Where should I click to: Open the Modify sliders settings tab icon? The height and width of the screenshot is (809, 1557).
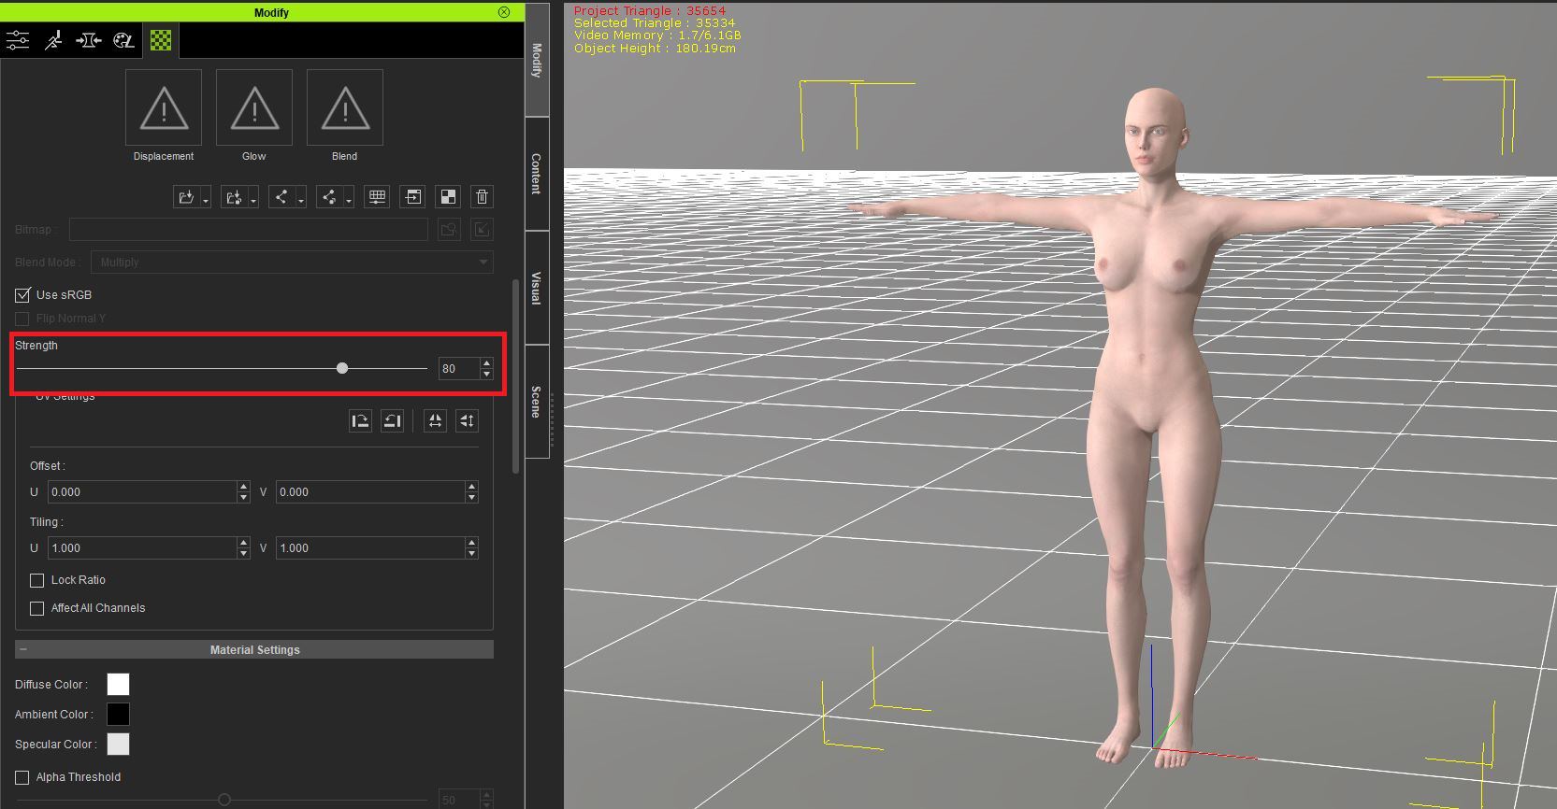(18, 40)
